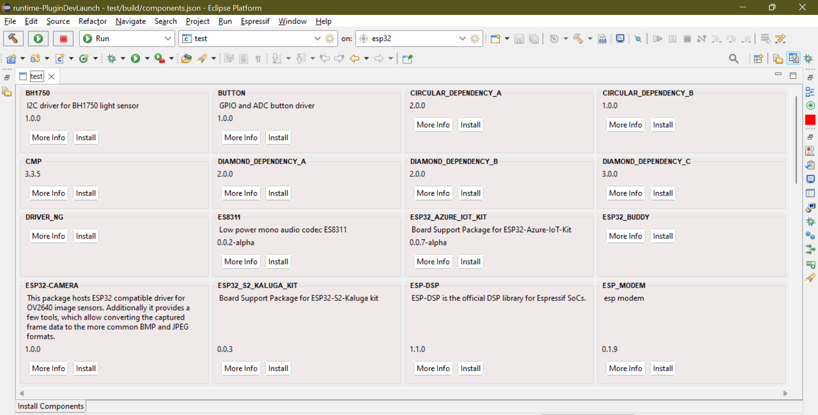Click the green Run toolbar icon in second row
Screen dimensions: 818x415
click(x=135, y=59)
